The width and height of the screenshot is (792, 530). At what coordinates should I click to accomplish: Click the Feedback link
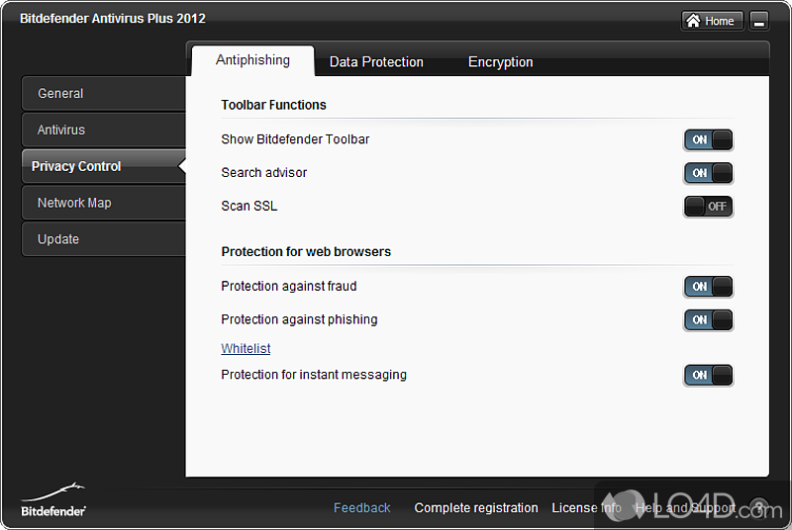point(361,508)
